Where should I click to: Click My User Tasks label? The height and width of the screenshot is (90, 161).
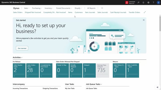click(70, 88)
